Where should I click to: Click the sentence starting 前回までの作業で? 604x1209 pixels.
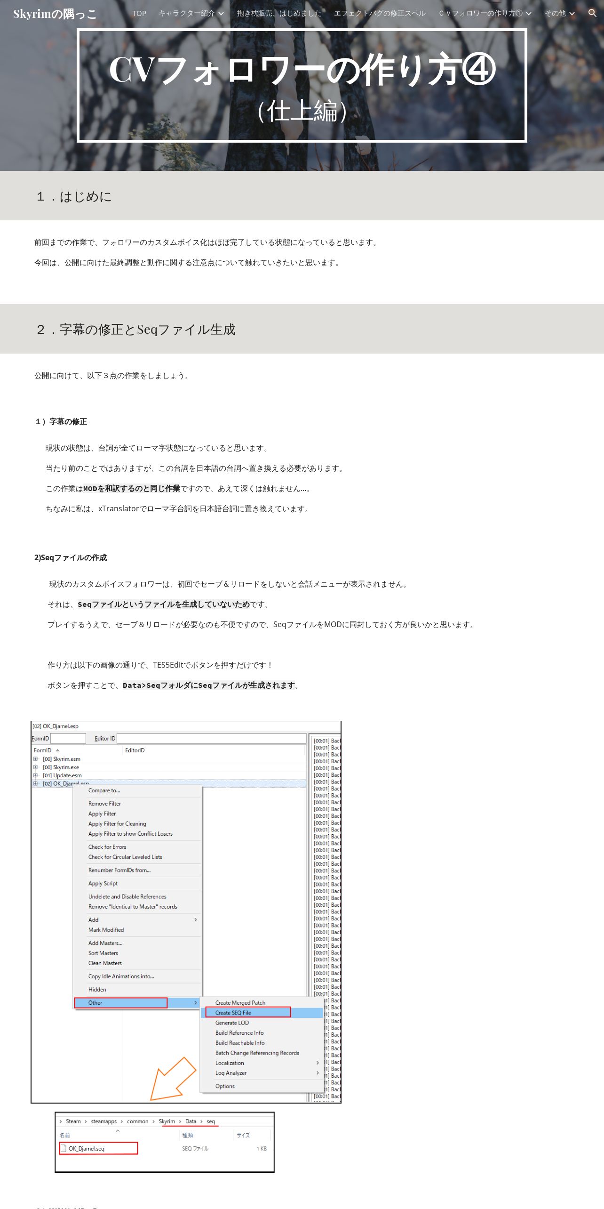207,242
